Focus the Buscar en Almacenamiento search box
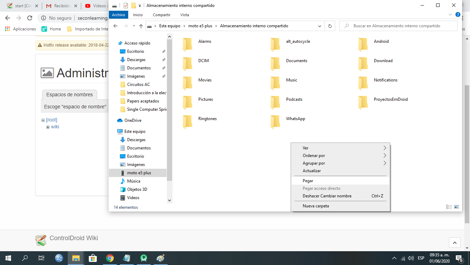Viewport: 470px width, 265px height. point(398,26)
